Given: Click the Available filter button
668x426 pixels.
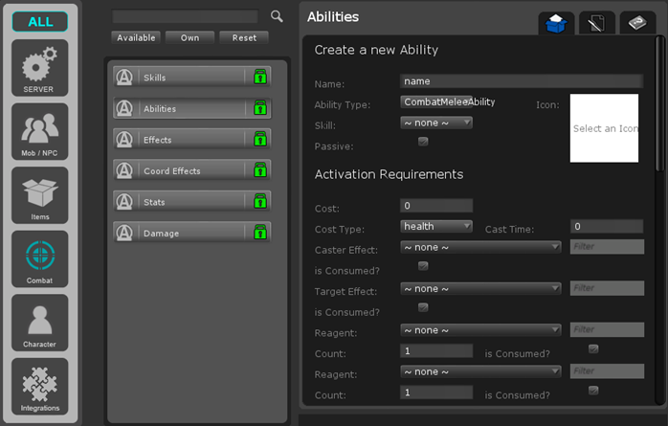Looking at the screenshot, I should 136,37.
